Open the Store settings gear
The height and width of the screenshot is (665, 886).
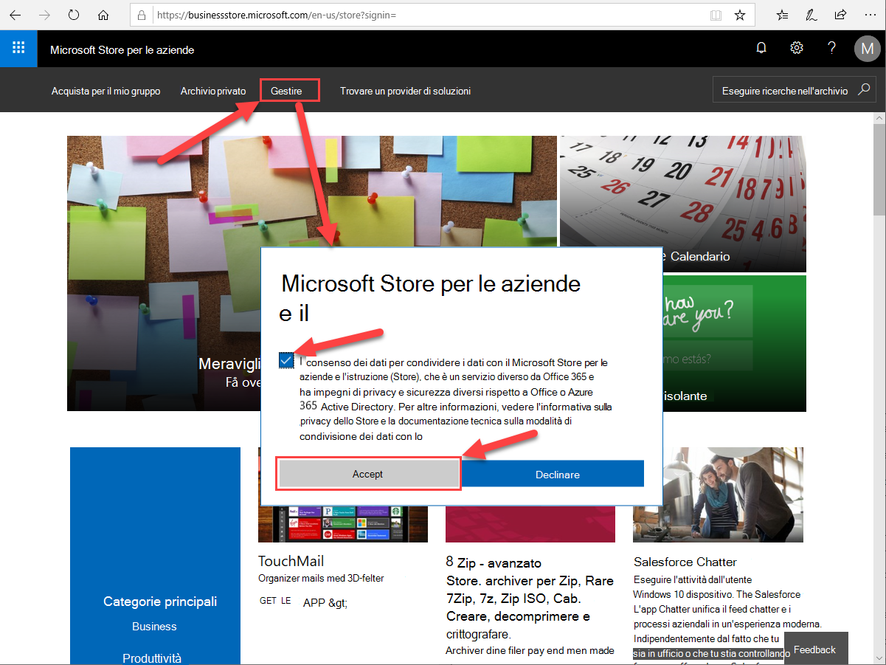click(796, 47)
